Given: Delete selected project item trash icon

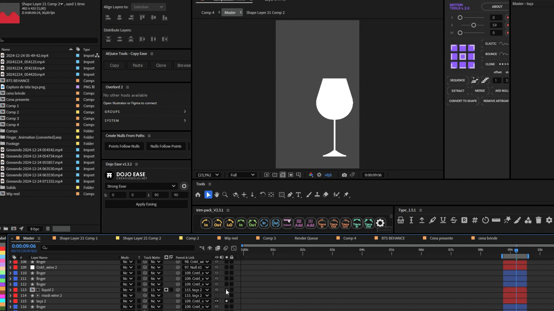Looking at the screenshot, I should point(48,229).
